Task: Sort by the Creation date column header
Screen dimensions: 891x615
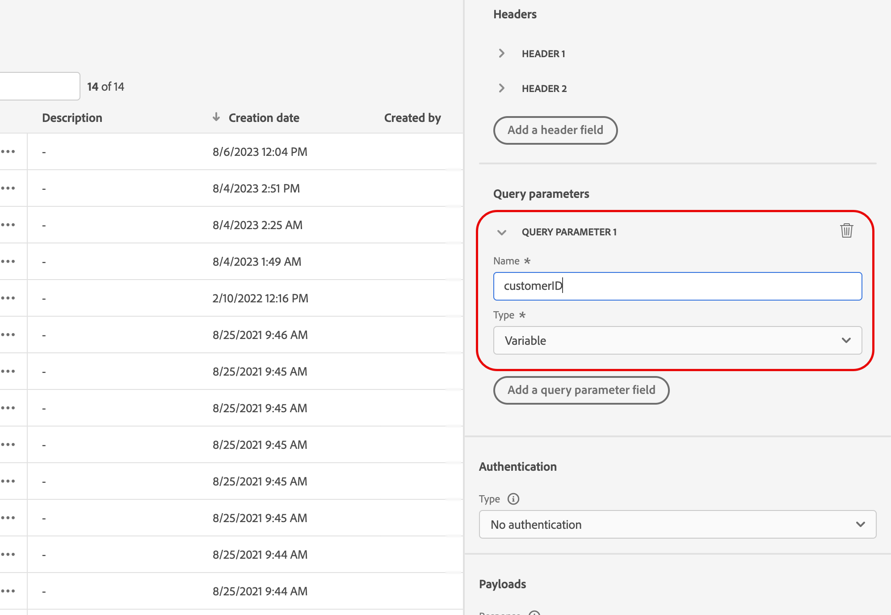Action: coord(264,118)
